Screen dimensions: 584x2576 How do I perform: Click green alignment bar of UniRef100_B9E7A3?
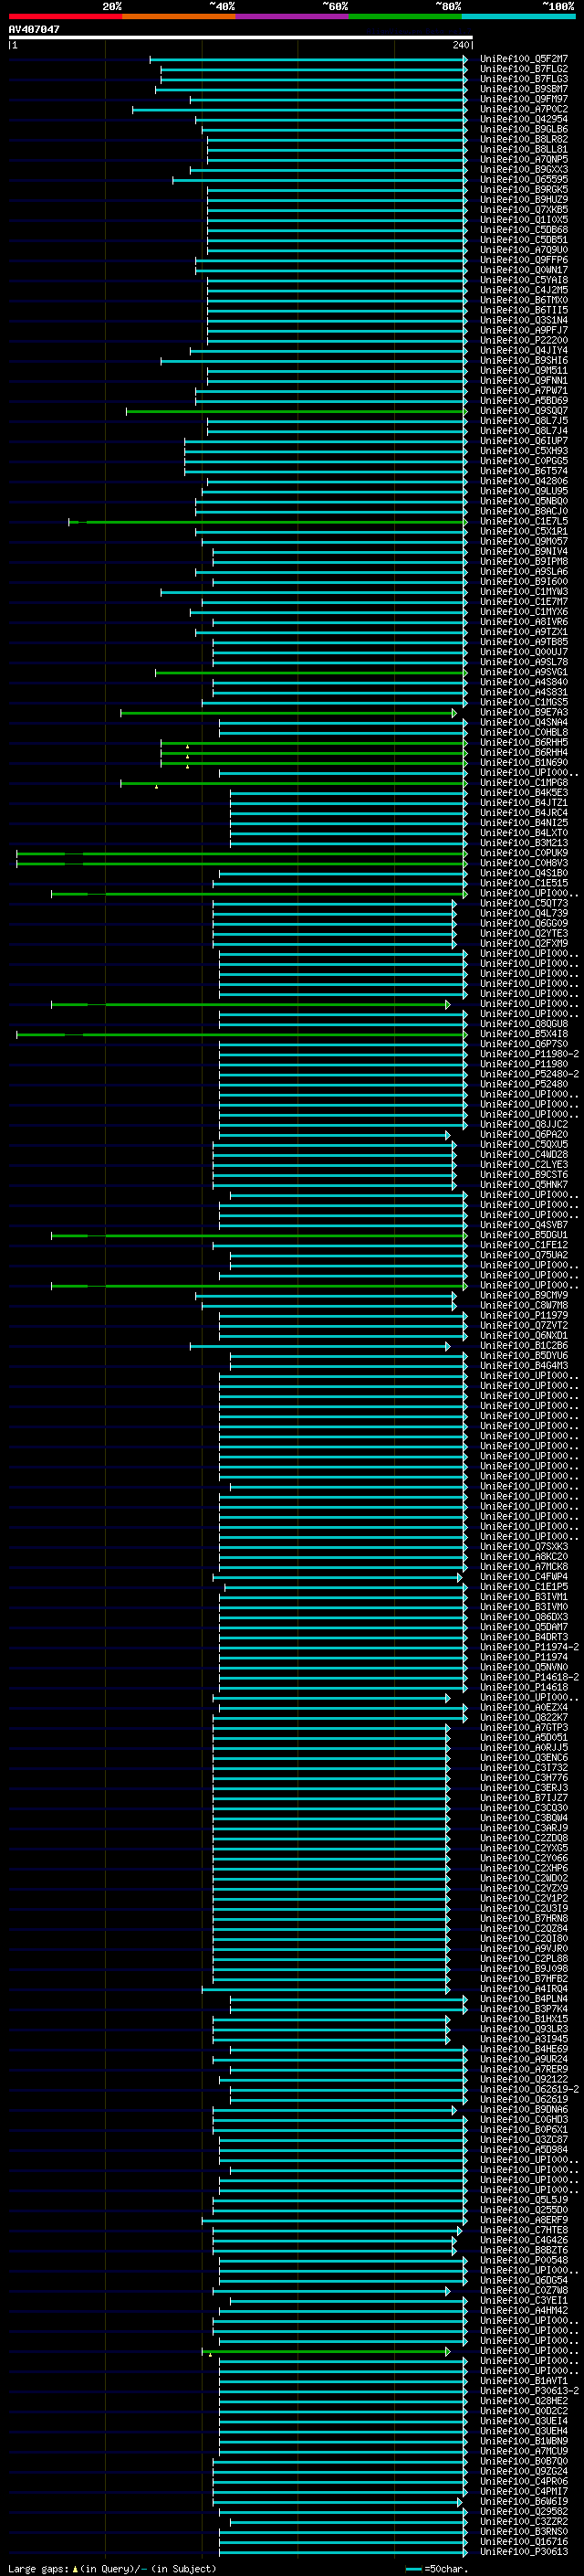pyautogui.click(x=288, y=713)
